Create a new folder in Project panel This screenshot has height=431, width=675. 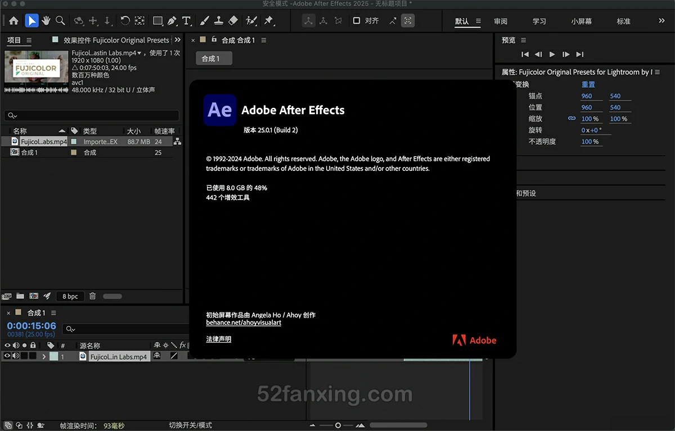coord(20,296)
